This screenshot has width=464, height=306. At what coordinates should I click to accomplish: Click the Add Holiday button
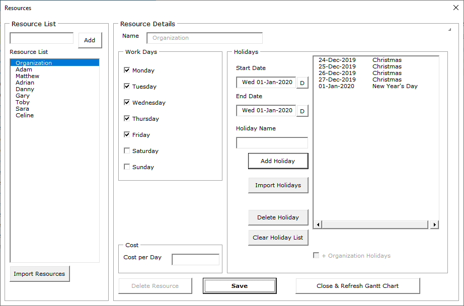tap(278, 161)
